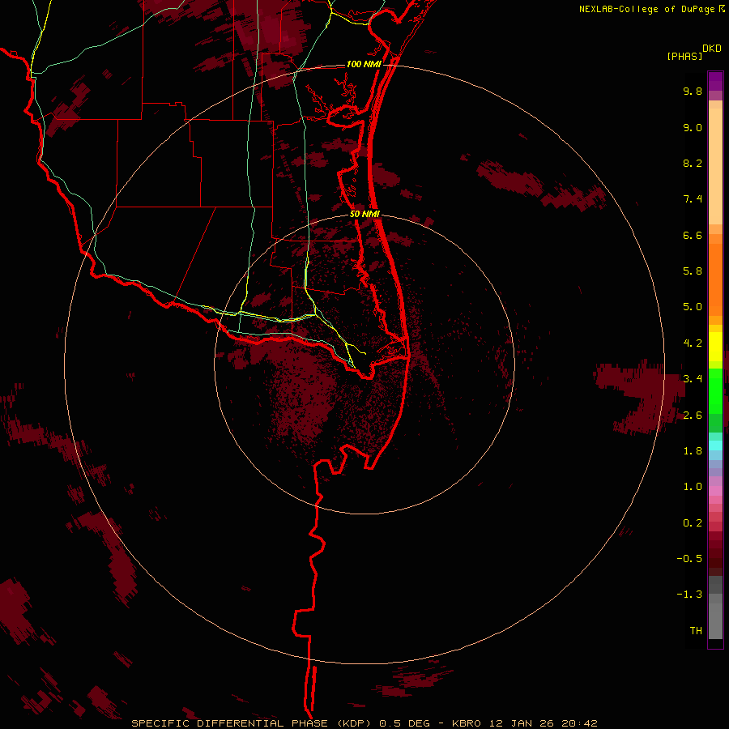Click the 1.8 legend value
Viewport: 729px width, 729px height.
click(693, 451)
